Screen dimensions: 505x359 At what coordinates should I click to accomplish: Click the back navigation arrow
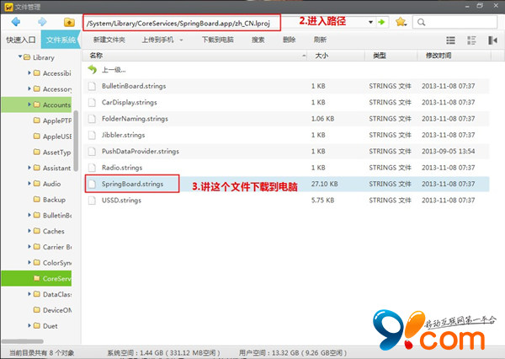coord(14,20)
